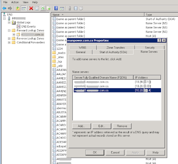Click the Export list toolbar icon
The image size is (178, 164).
[48, 8]
